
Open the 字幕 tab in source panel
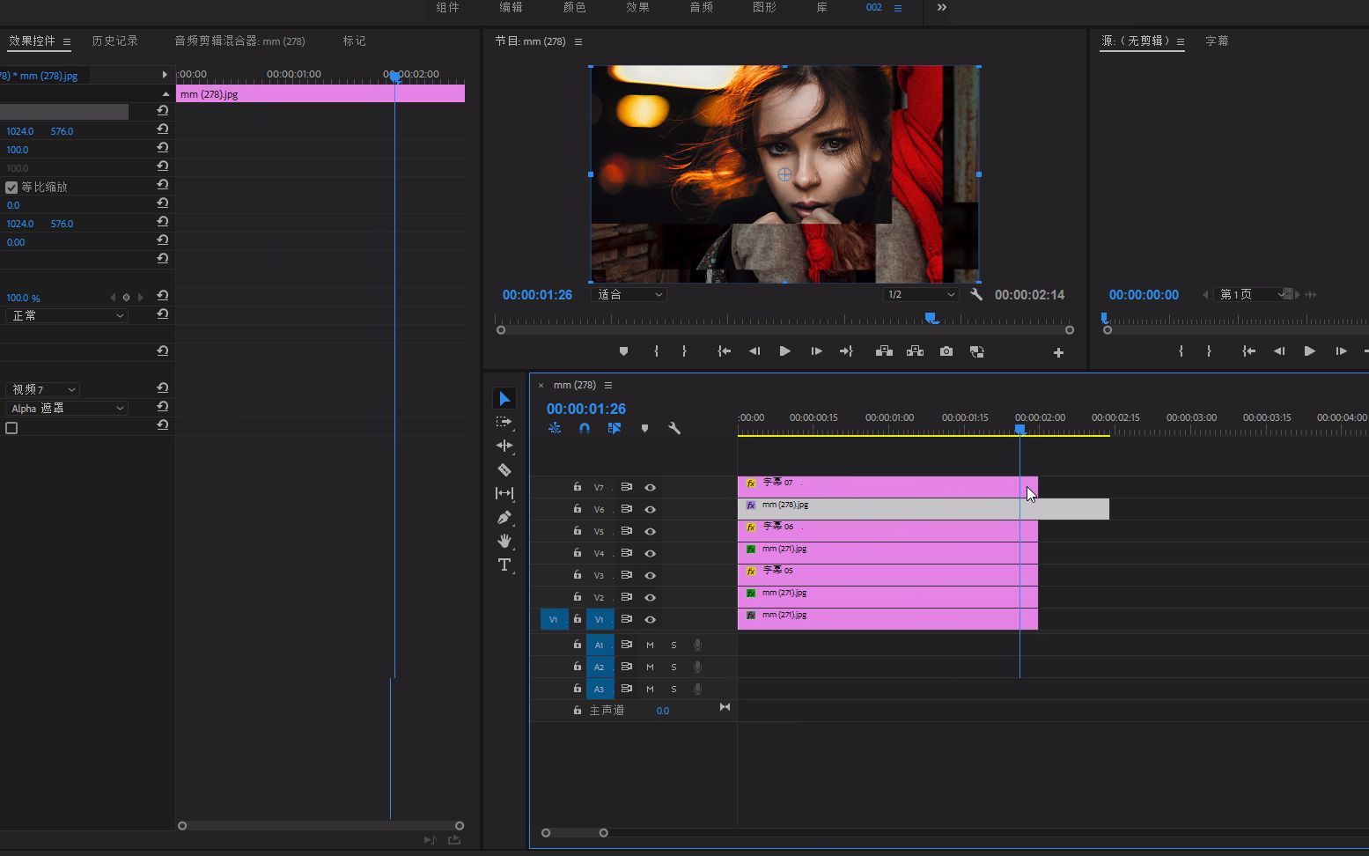click(x=1217, y=41)
